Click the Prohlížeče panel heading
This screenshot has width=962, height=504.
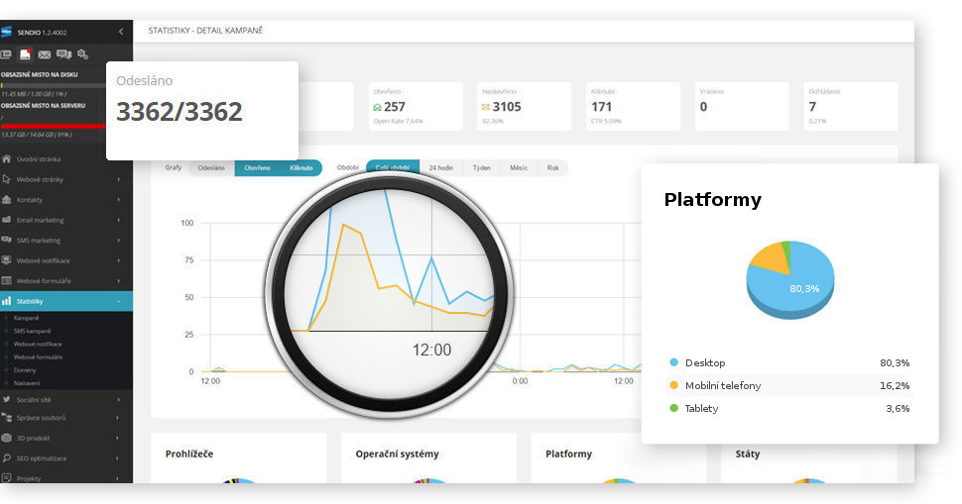pos(189,454)
